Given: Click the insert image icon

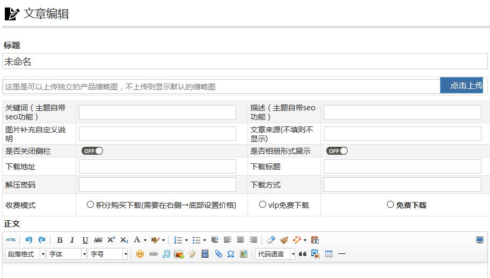Looking at the screenshot, I should [179, 254].
